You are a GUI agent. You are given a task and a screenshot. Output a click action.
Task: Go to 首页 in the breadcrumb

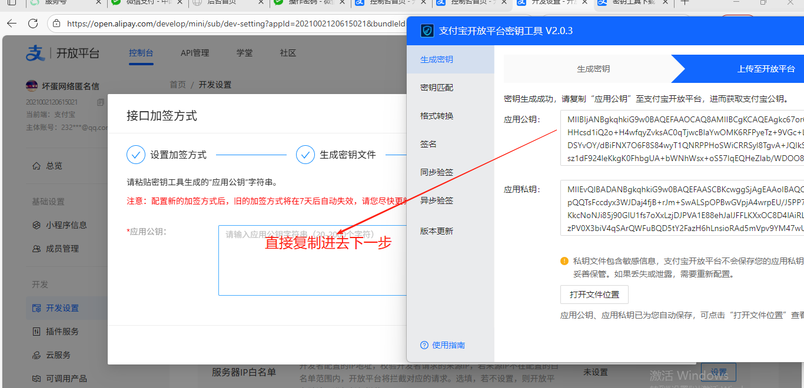pos(178,85)
